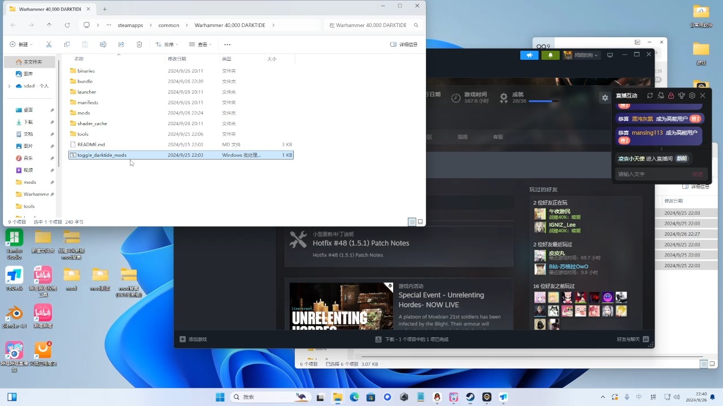This screenshot has width=723, height=406.
Task: Click the Explorer navigation pane scrollbar
Action: [58, 113]
